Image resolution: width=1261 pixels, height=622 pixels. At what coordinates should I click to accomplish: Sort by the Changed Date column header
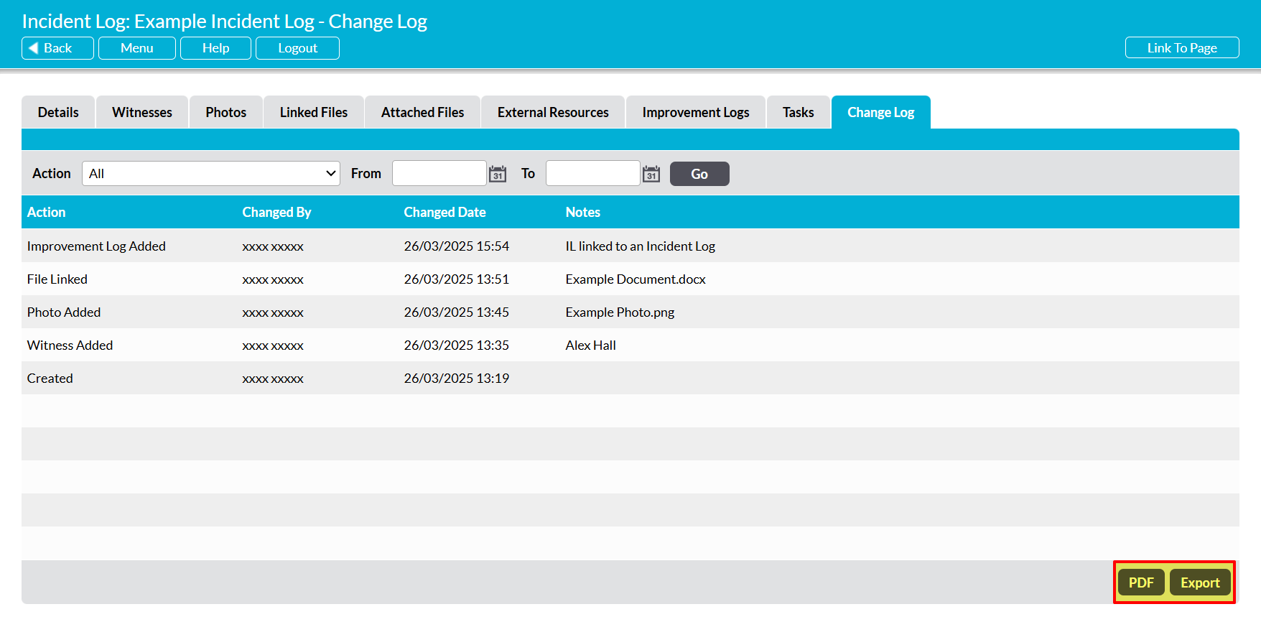pos(445,212)
